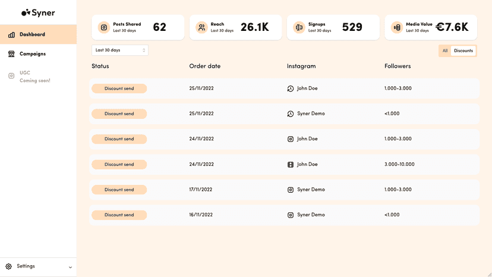Click the Order date column header
Image resolution: width=492 pixels, height=277 pixels.
205,66
